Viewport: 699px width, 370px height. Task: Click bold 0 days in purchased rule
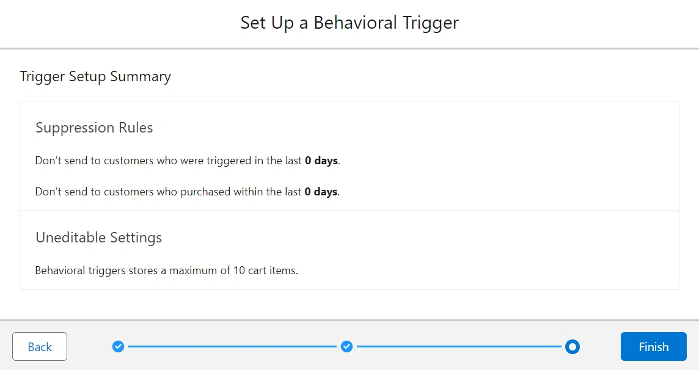coord(321,192)
